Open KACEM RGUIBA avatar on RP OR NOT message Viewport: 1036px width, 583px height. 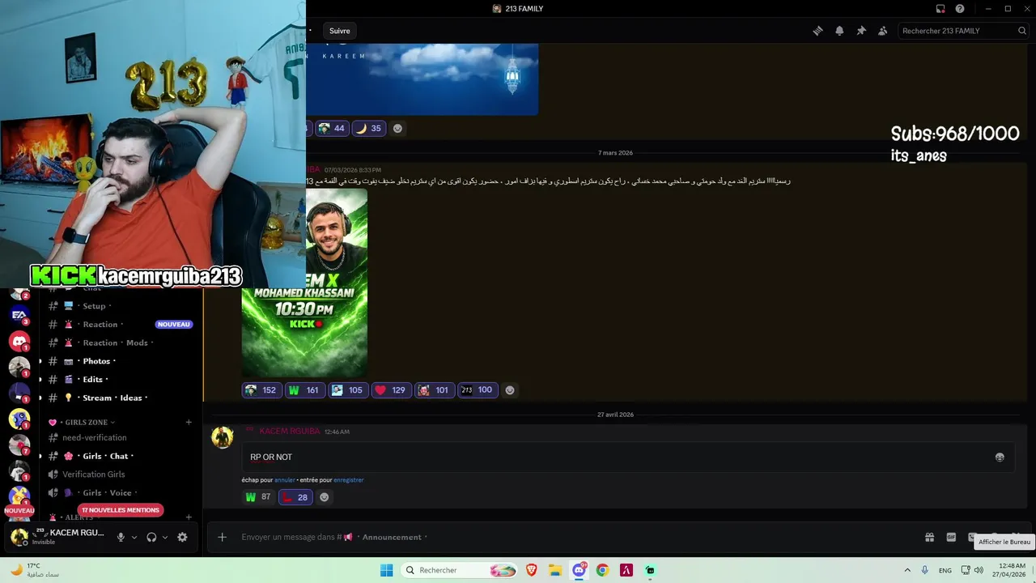(223, 438)
